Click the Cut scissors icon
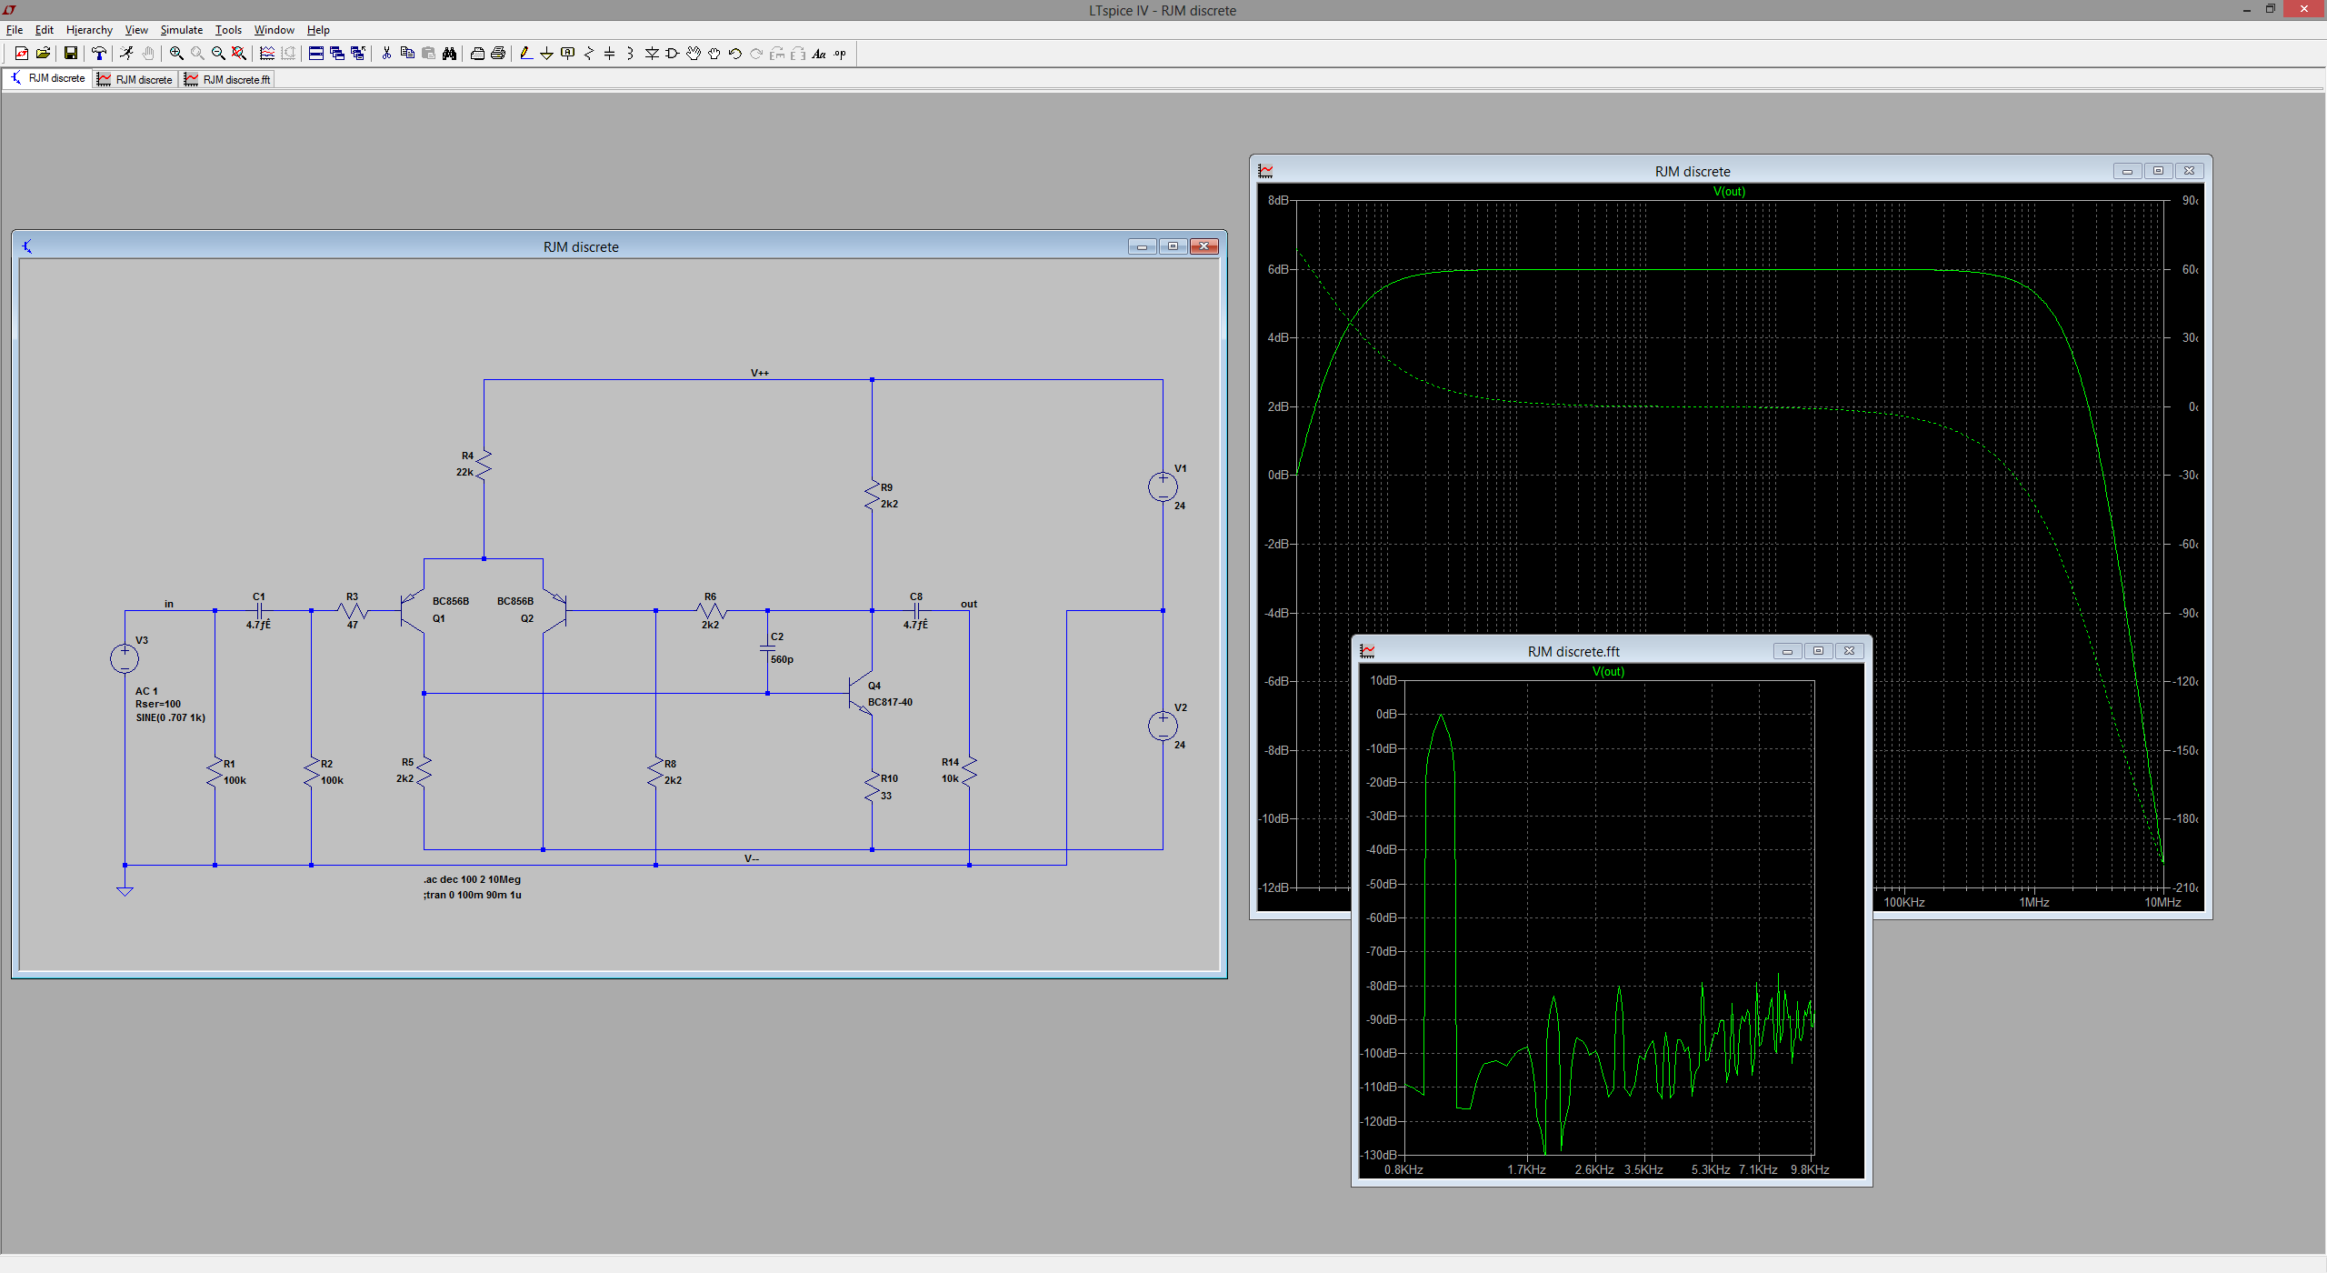Image resolution: width=2327 pixels, height=1273 pixels. (x=386, y=54)
